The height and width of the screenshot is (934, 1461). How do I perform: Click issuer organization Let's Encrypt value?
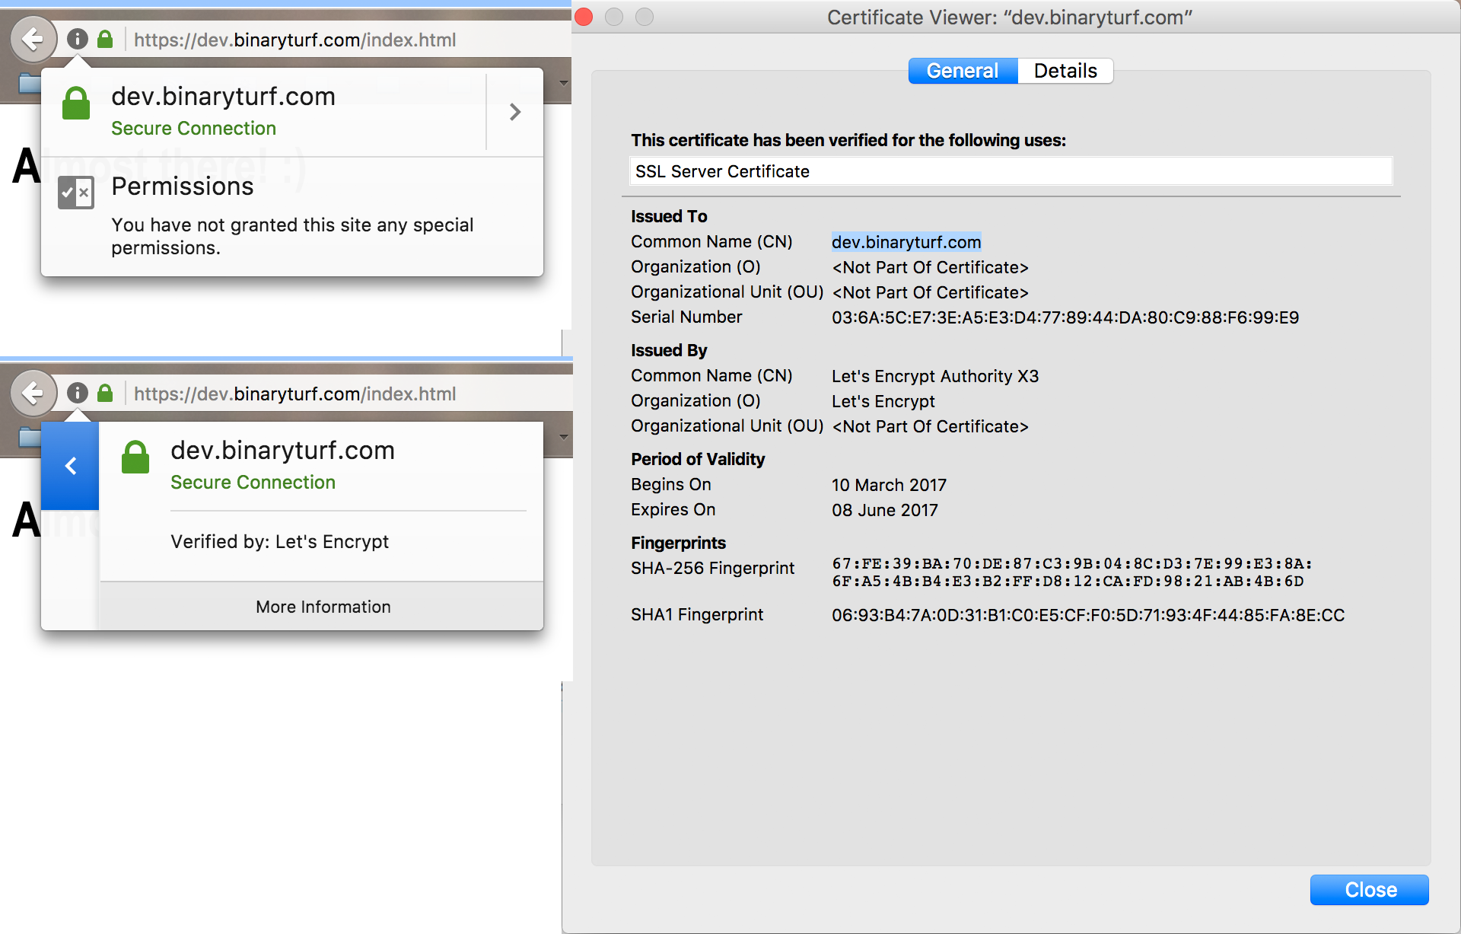pos(883,401)
